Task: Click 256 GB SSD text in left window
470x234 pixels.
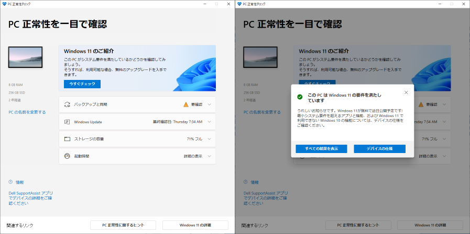Action: (17, 92)
